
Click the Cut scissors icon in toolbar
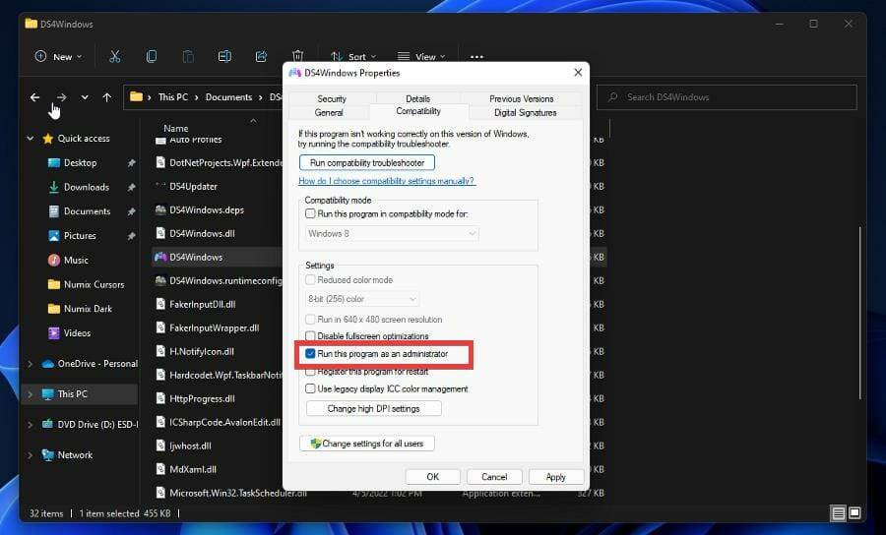point(115,56)
